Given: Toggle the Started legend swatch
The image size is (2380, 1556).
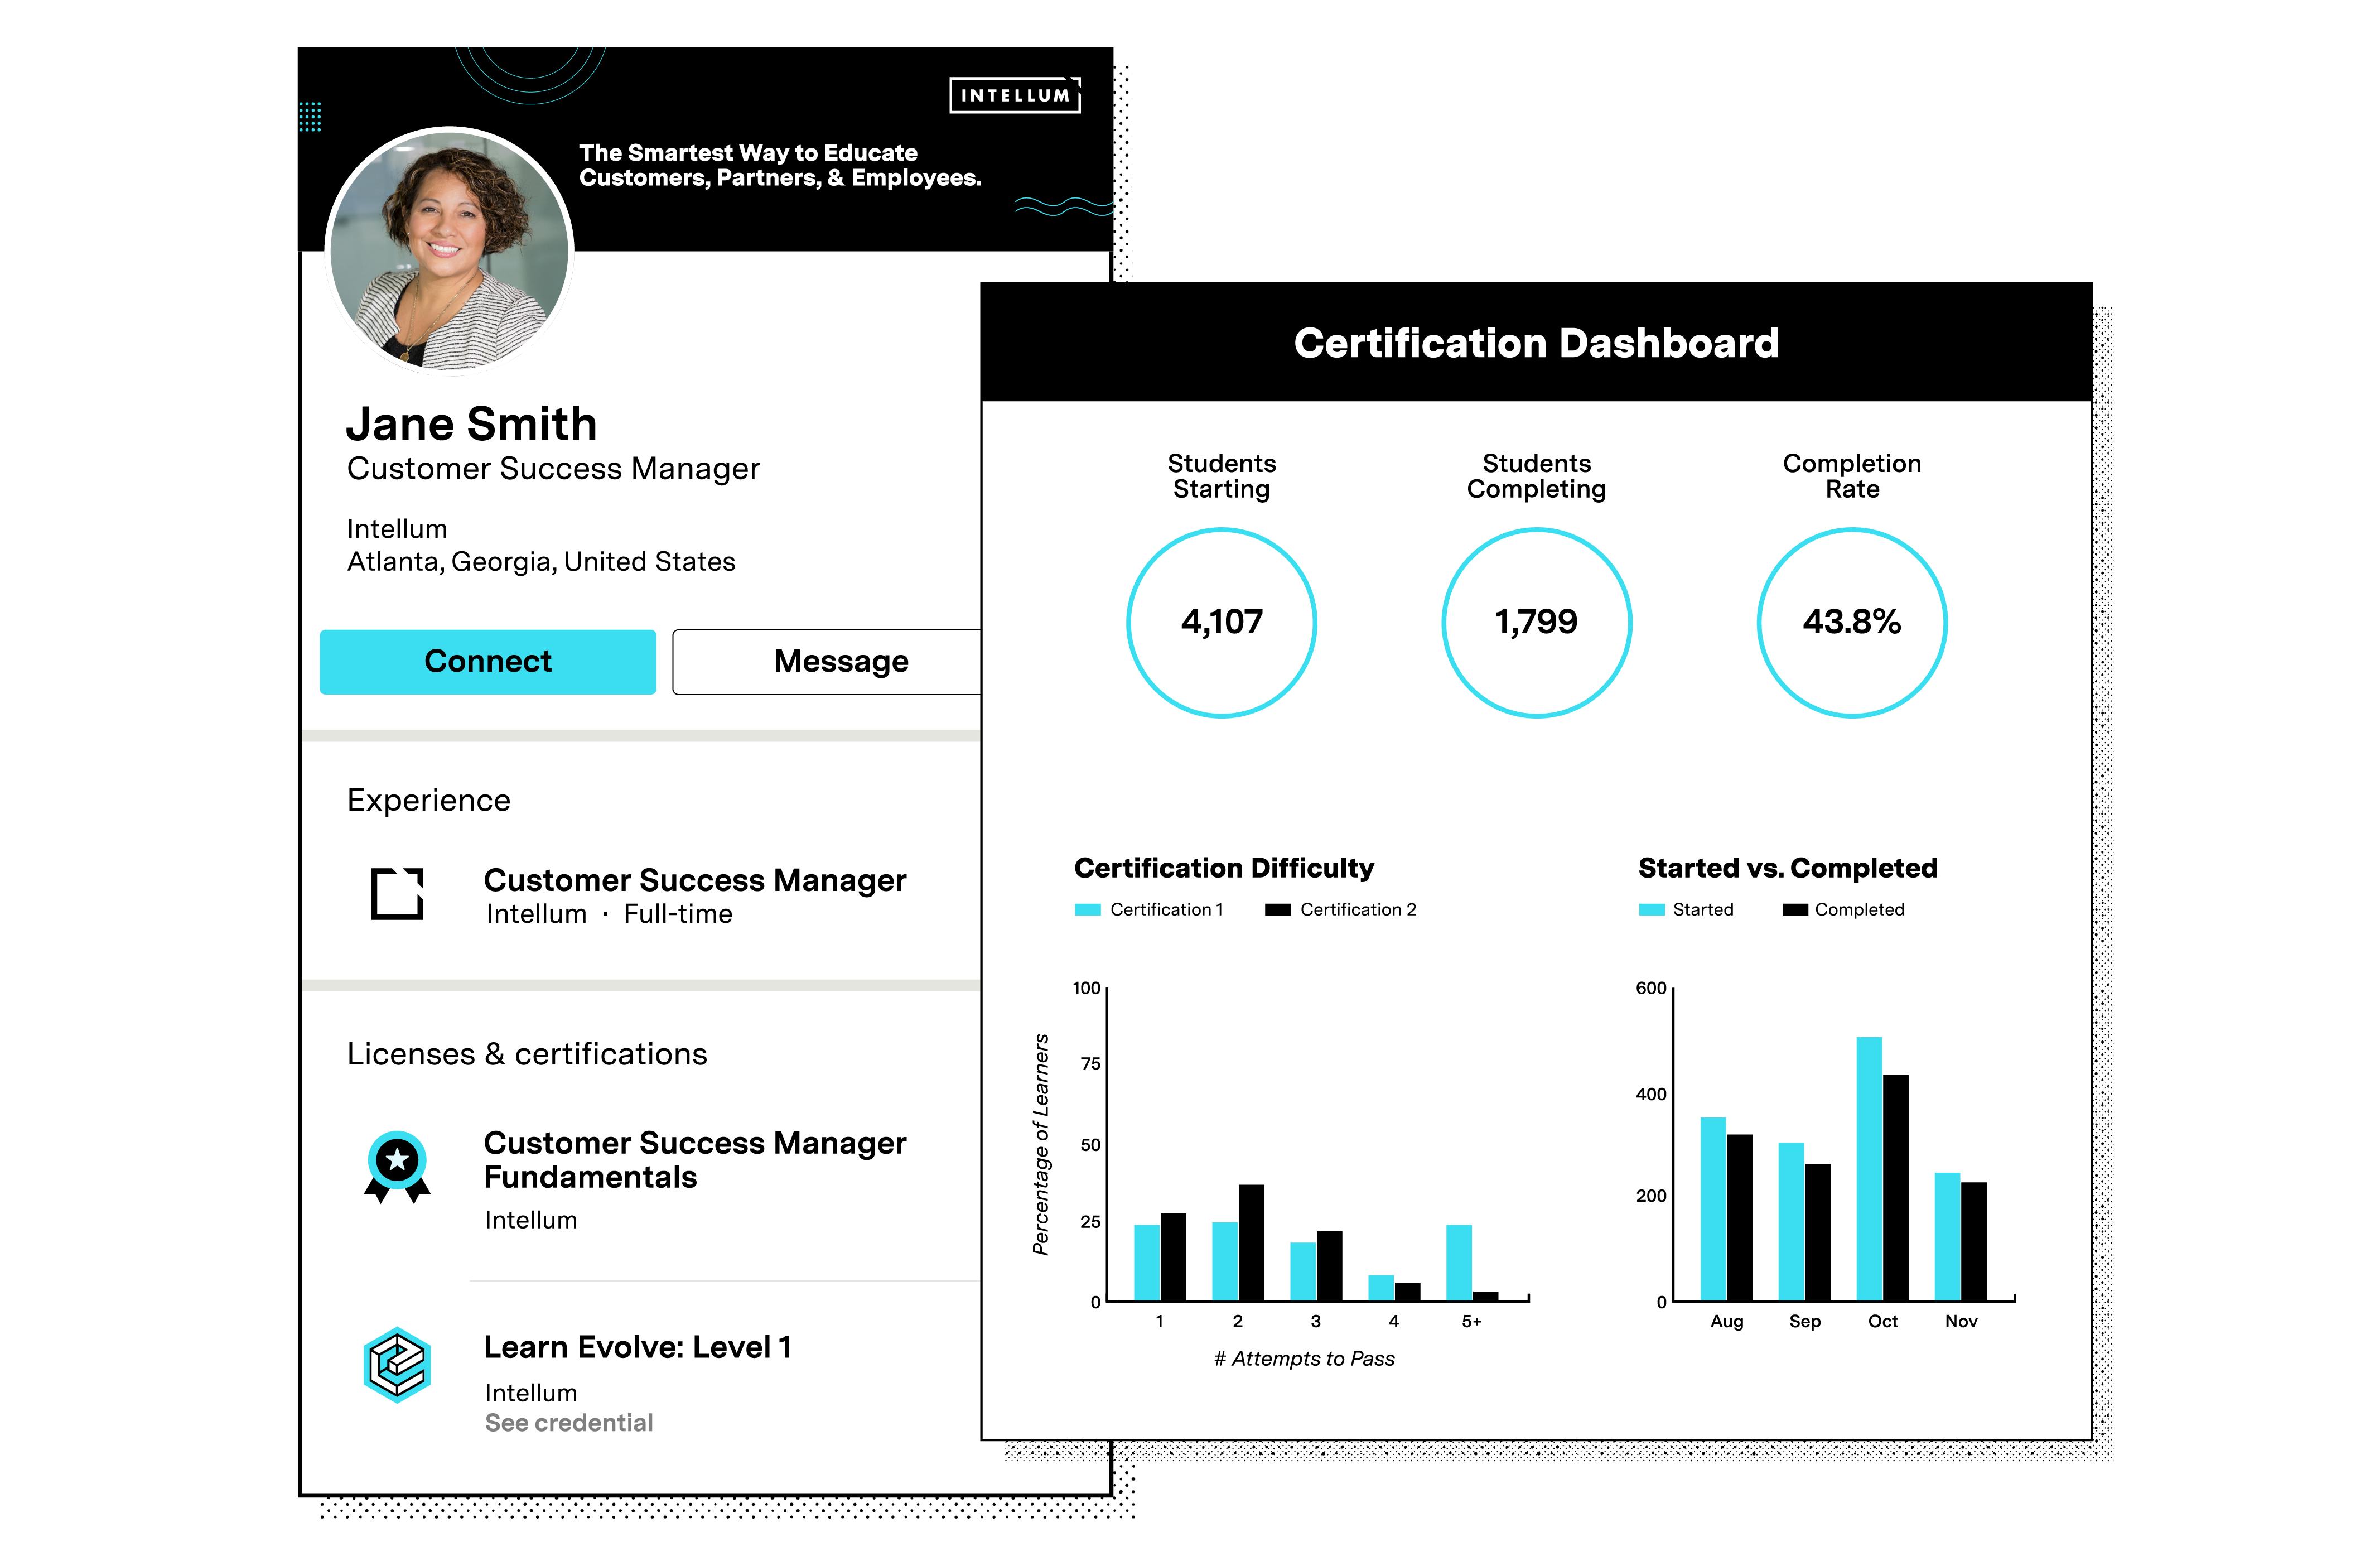Looking at the screenshot, I should click(x=1651, y=909).
